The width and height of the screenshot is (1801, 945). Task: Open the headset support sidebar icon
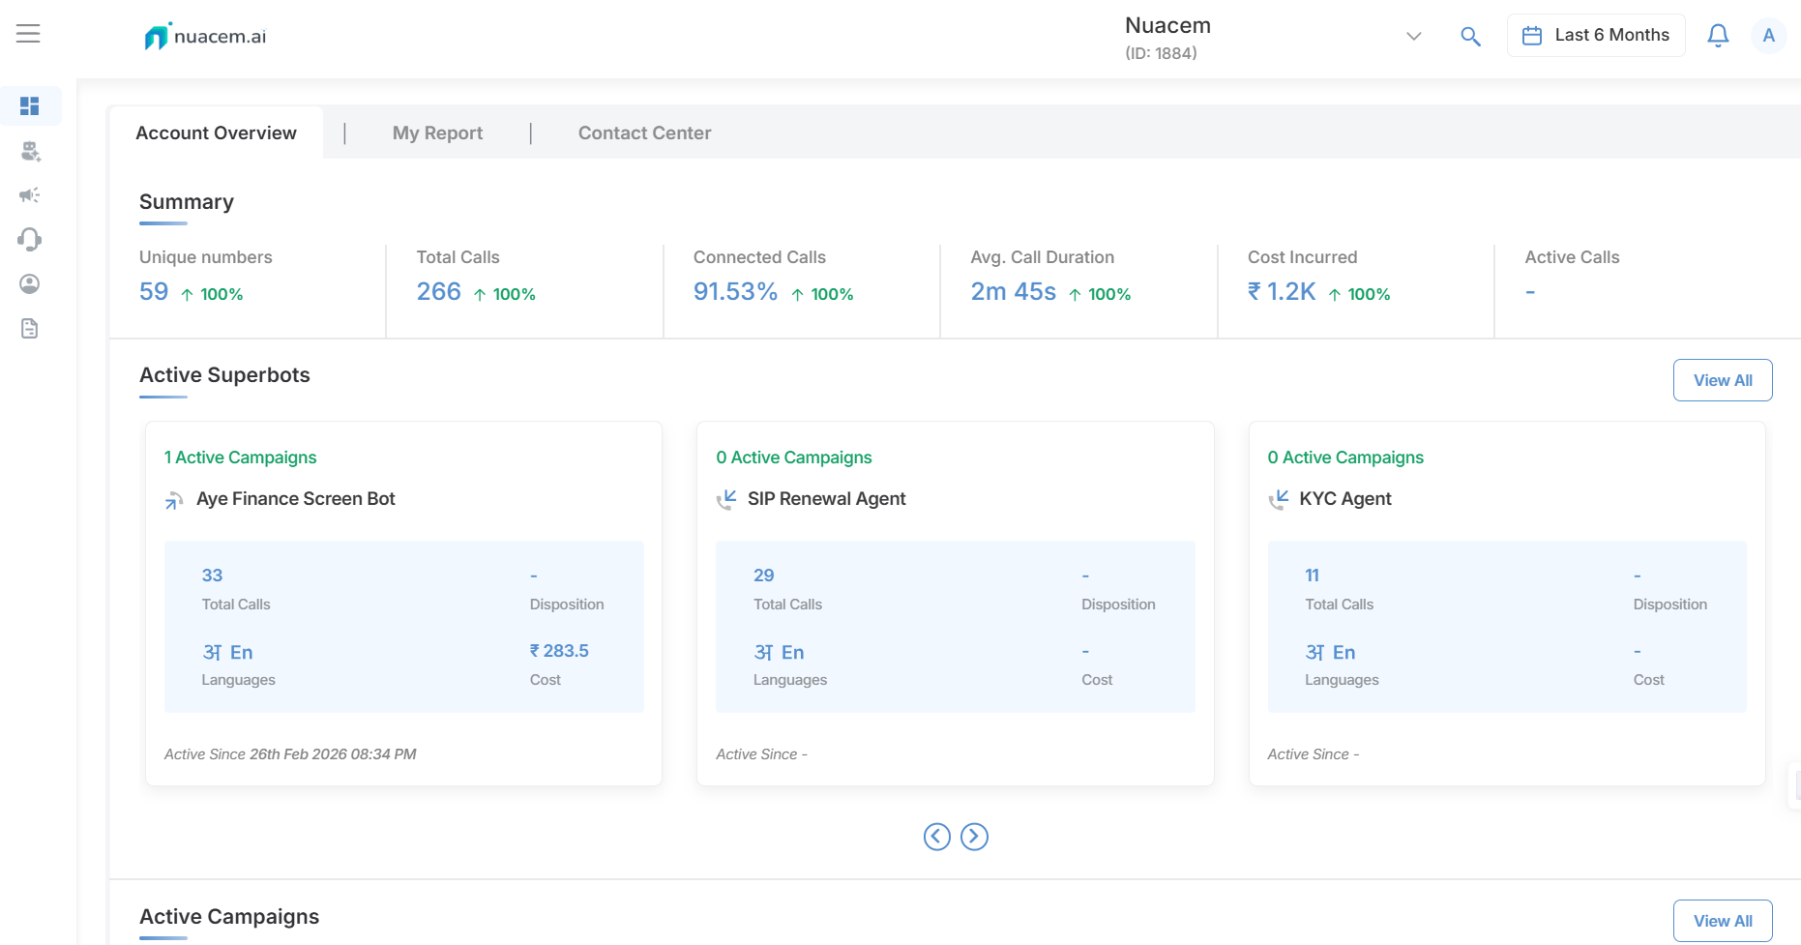[30, 239]
